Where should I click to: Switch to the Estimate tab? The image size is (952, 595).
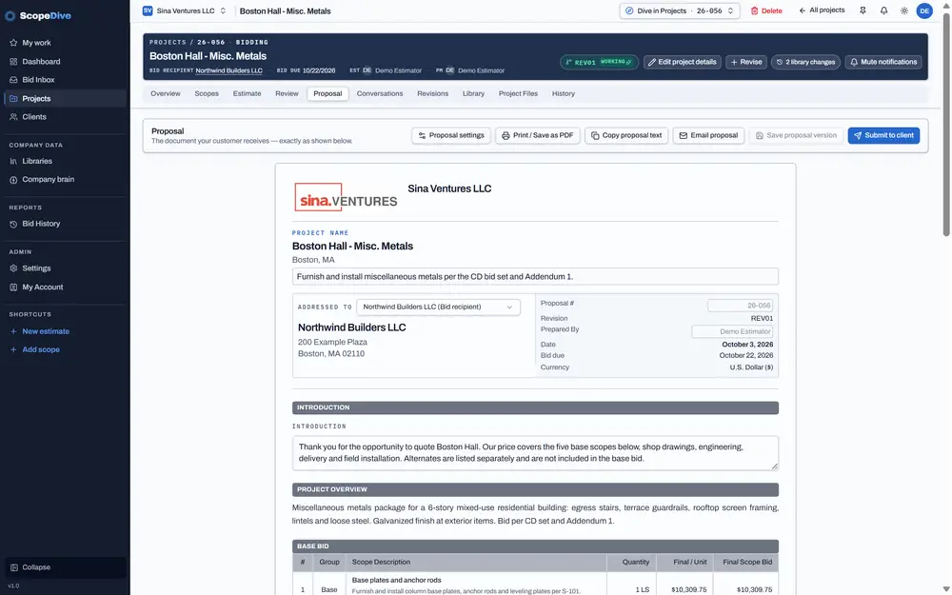(248, 93)
